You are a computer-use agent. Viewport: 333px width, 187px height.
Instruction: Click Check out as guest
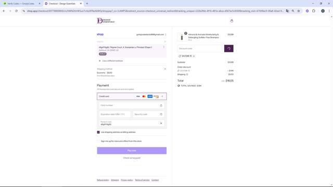132,158
